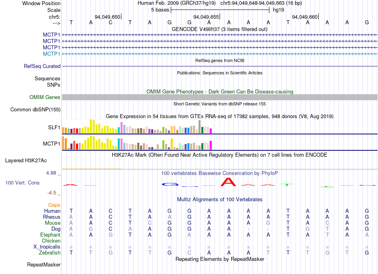Open the Multiz Alignments of 100 Vertebrates title

[220, 200]
